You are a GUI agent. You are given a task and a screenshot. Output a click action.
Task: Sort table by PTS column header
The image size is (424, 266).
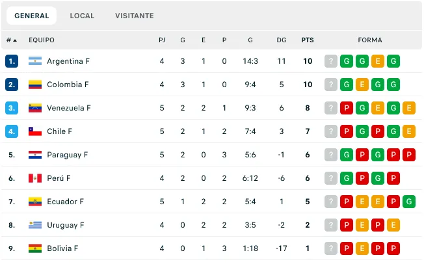308,40
